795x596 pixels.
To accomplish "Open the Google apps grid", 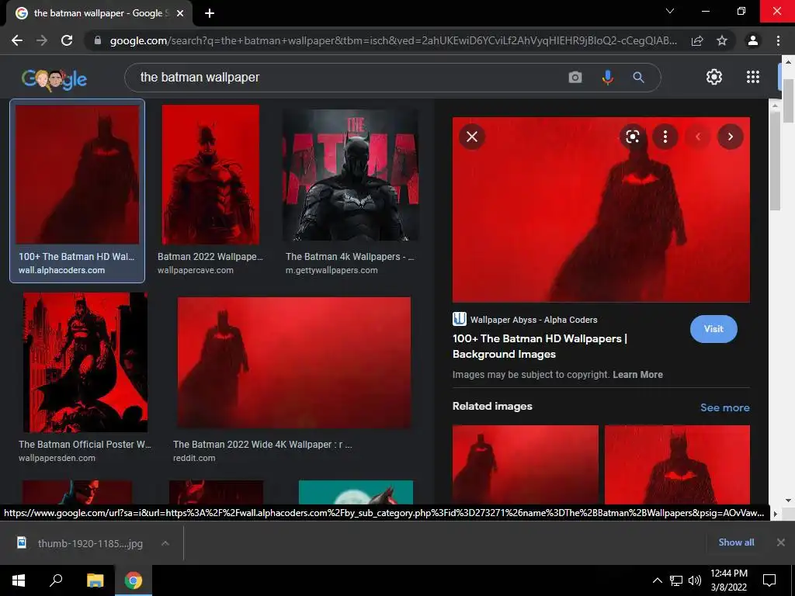I will [x=753, y=77].
